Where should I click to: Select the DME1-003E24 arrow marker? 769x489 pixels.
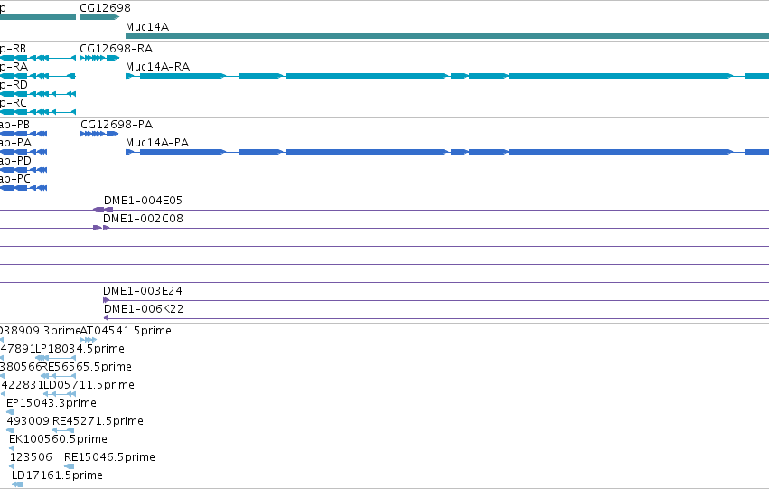[106, 300]
